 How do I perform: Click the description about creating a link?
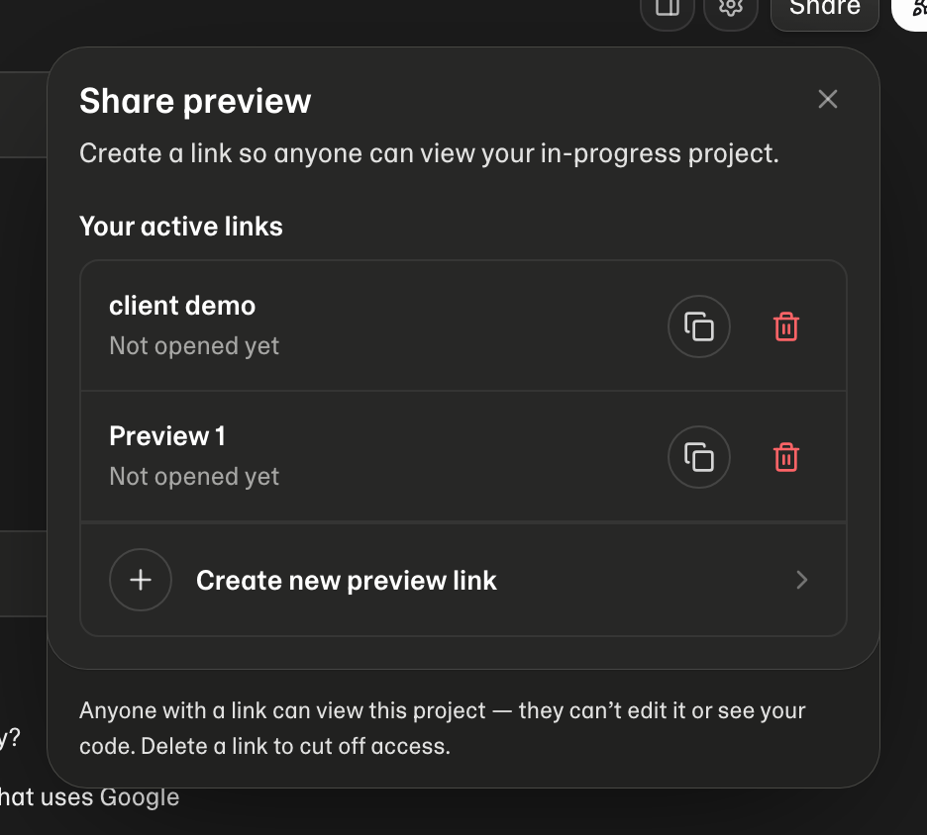[429, 153]
